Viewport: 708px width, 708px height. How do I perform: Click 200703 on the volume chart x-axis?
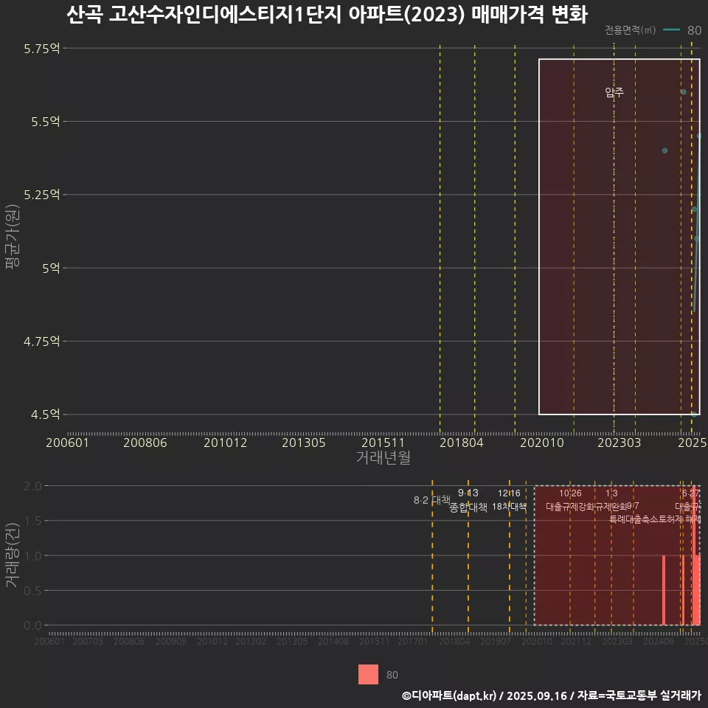88,641
